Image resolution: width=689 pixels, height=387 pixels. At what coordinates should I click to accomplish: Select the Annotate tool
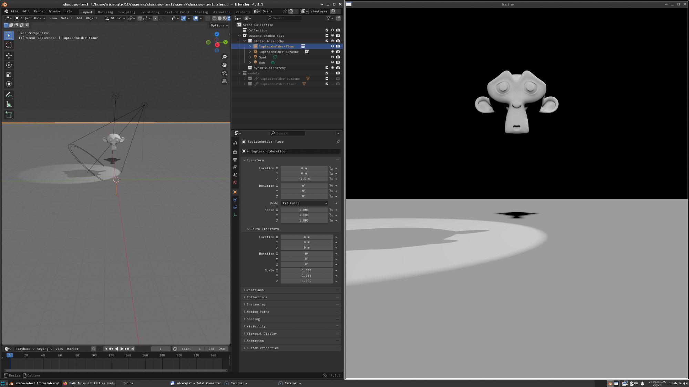click(x=9, y=95)
